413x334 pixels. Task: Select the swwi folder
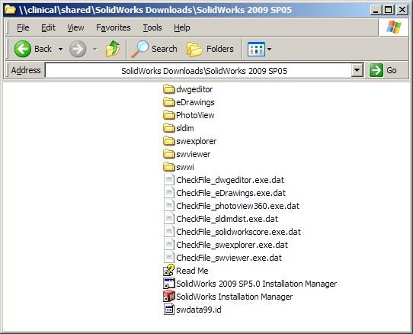(x=178, y=167)
